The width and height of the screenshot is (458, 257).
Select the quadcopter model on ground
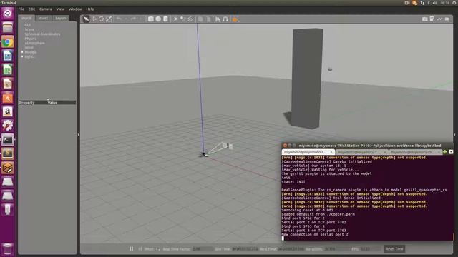coord(204,154)
